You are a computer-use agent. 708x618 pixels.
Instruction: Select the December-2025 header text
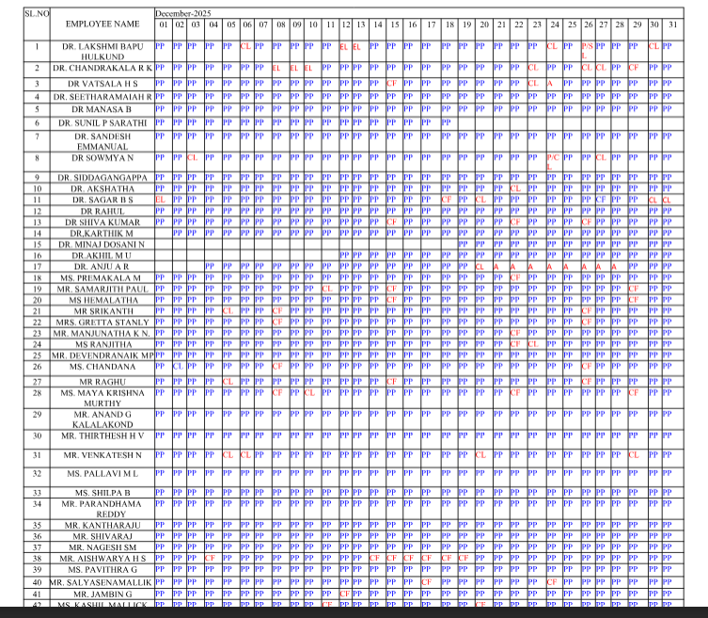(x=182, y=13)
